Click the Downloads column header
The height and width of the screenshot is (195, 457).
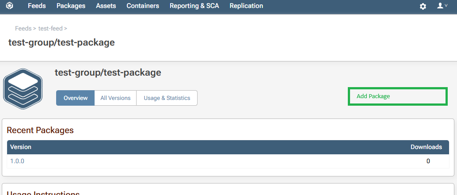[426, 147]
